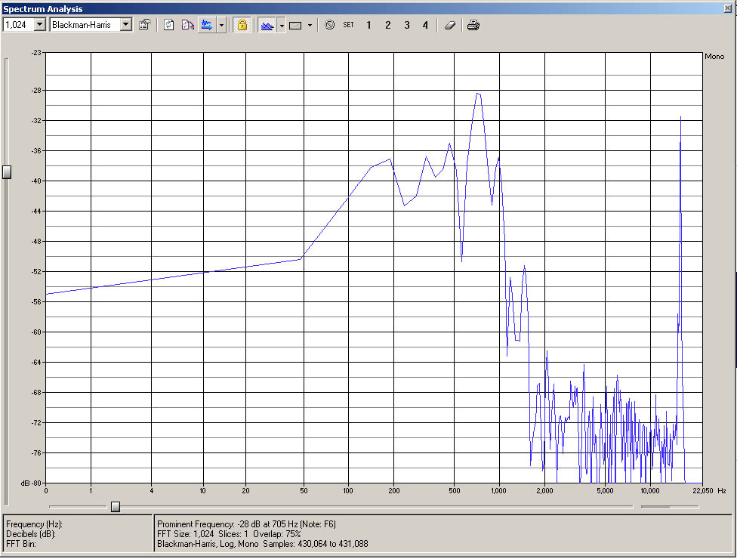Expand the monitoring options dropdown arrow
Image resolution: width=737 pixels, height=559 pixels.
(220, 25)
